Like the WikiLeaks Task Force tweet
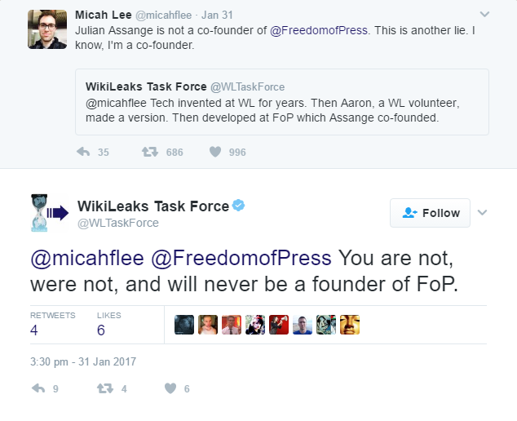517x421 pixels. 170,389
